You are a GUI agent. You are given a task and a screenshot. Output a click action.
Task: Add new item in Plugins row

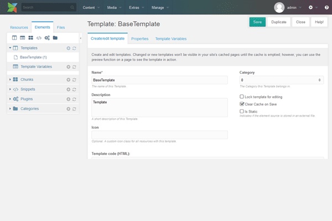pos(69,99)
